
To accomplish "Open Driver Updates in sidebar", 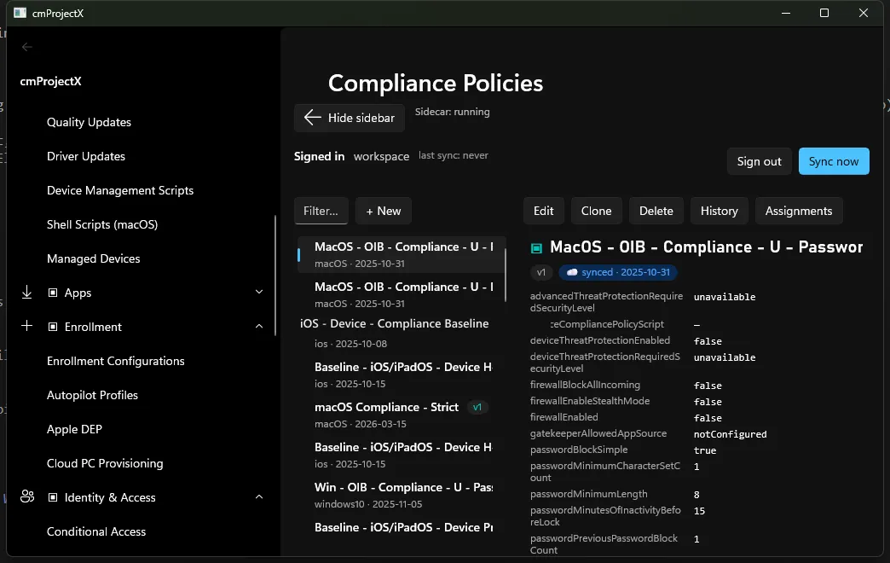I will coord(86,156).
